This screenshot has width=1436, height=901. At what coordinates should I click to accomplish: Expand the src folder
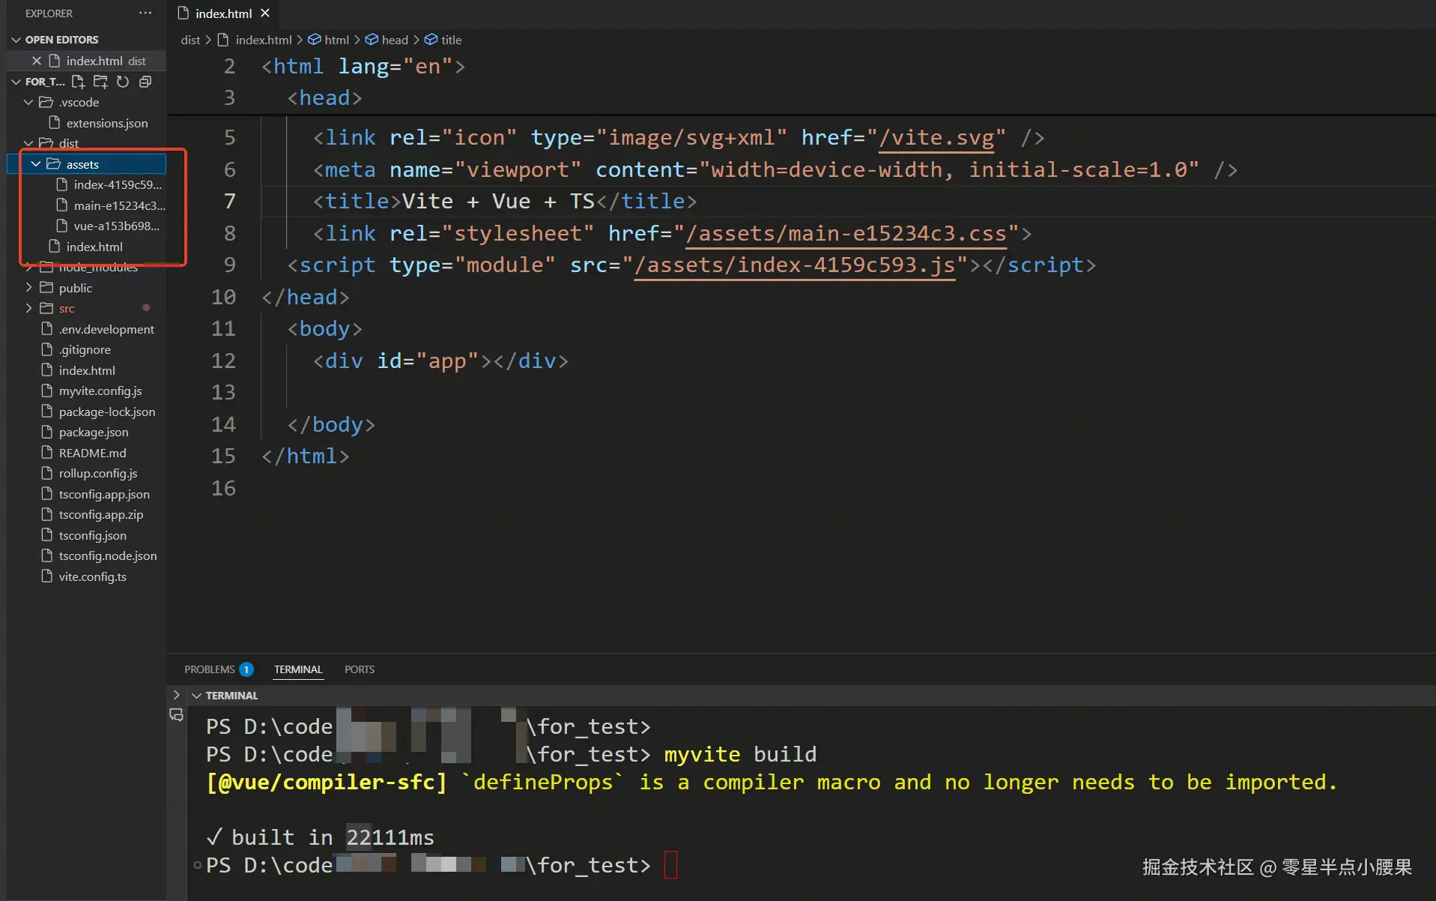(28, 308)
